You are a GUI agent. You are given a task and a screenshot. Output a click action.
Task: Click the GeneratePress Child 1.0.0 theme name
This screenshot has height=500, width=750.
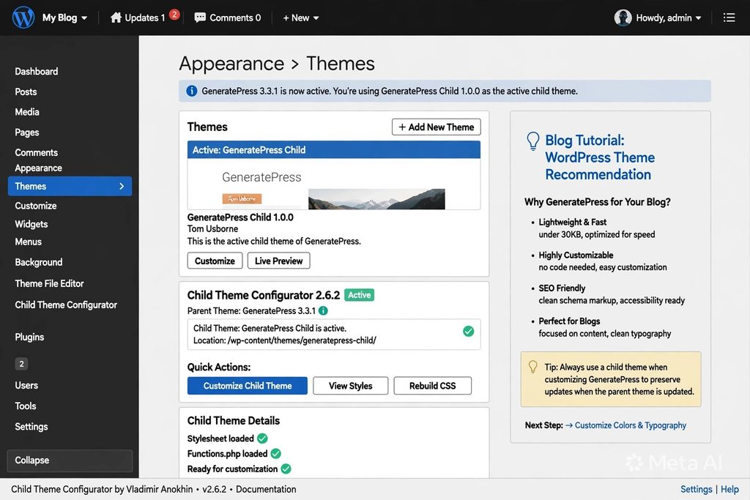pos(240,217)
